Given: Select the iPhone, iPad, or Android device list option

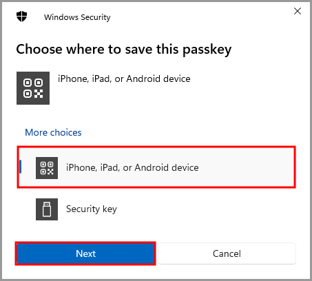Looking at the screenshot, I should tap(156, 167).
